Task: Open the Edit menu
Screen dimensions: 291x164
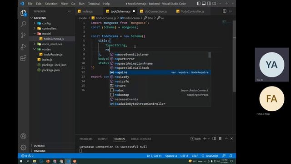Action: click(x=39, y=4)
